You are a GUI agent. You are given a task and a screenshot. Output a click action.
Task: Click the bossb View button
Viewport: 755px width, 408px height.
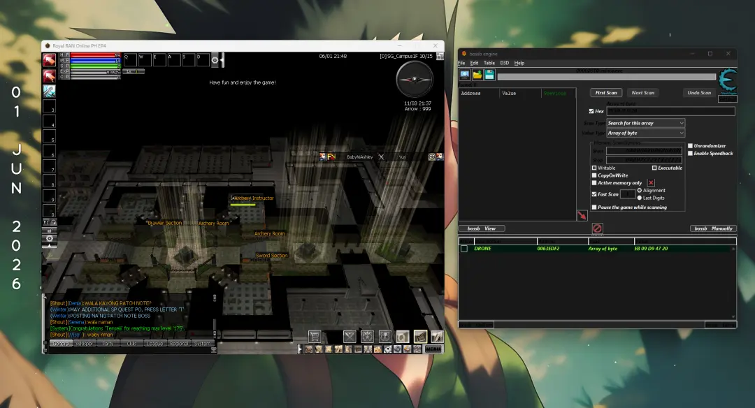482,228
